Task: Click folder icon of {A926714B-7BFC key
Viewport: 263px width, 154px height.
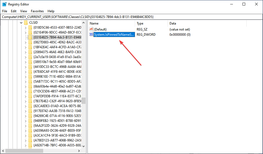Action: click(x=30, y=145)
